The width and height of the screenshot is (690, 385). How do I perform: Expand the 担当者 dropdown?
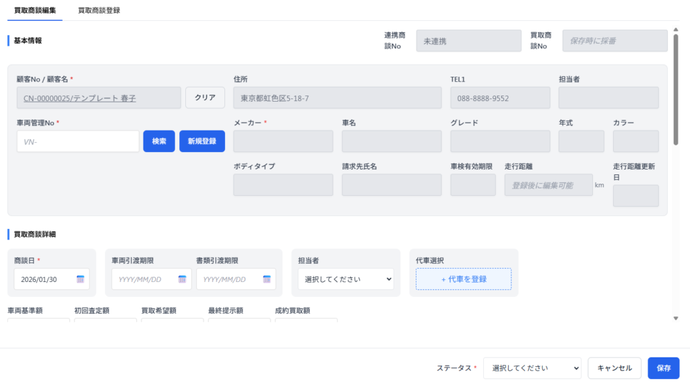(x=346, y=279)
